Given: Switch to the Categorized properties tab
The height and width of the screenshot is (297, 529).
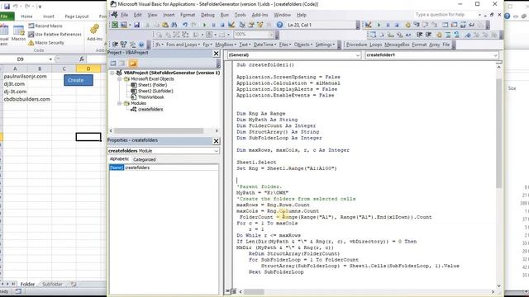Looking at the screenshot, I should (145, 159).
